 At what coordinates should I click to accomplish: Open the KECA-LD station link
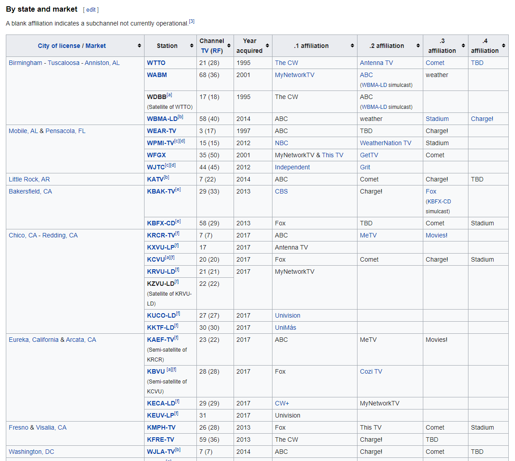pos(161,404)
